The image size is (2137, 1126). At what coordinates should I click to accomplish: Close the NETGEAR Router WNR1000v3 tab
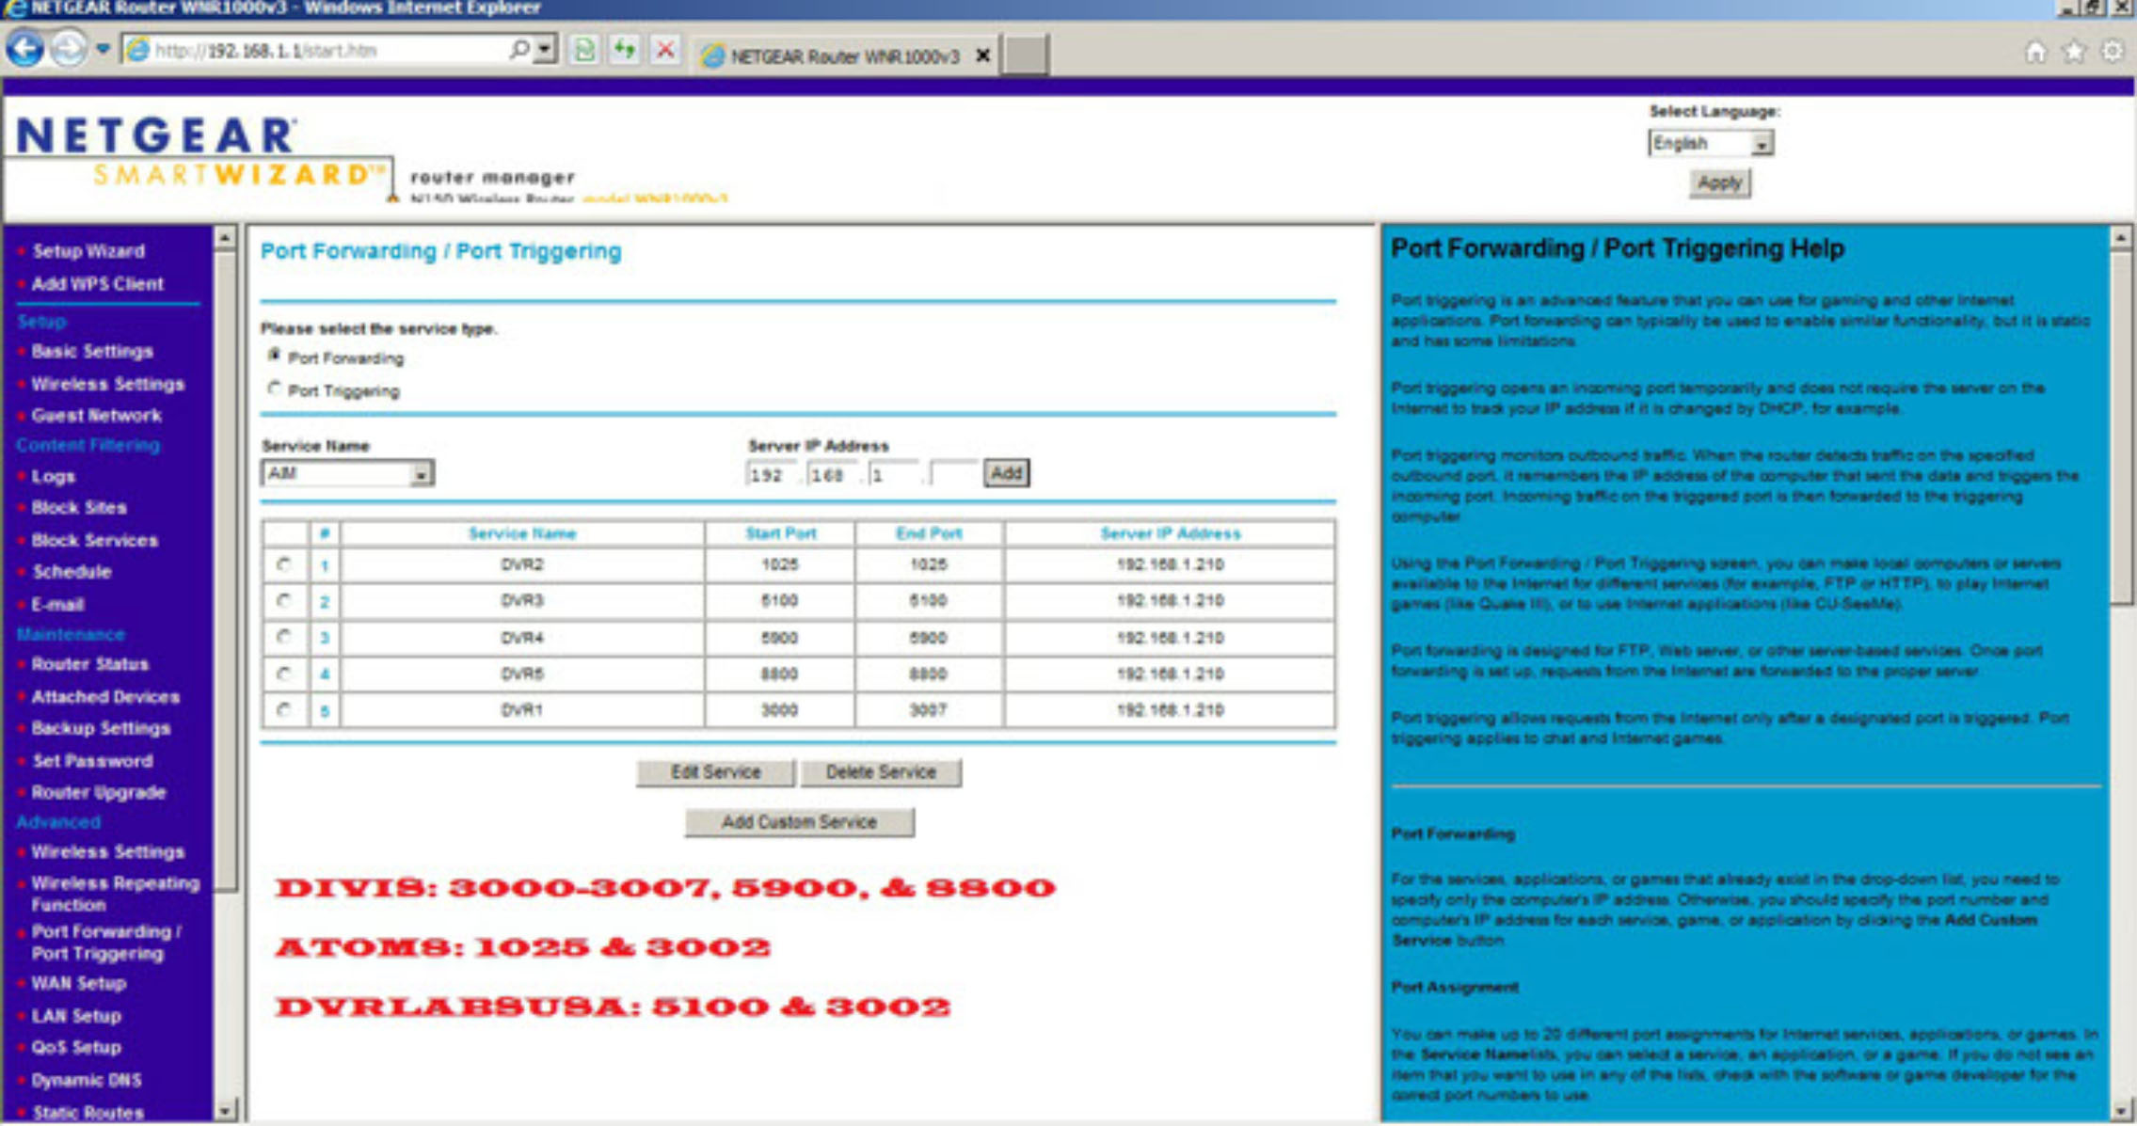point(982,56)
